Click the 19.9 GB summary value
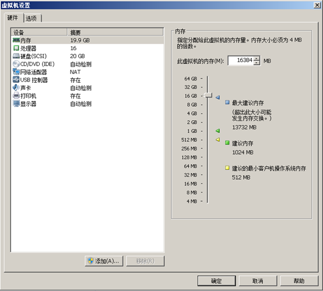The image size is (323, 291). [80, 40]
